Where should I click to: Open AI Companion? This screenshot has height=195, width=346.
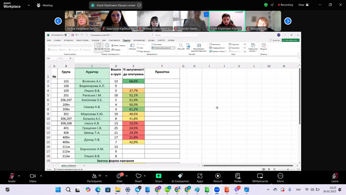coord(180,178)
